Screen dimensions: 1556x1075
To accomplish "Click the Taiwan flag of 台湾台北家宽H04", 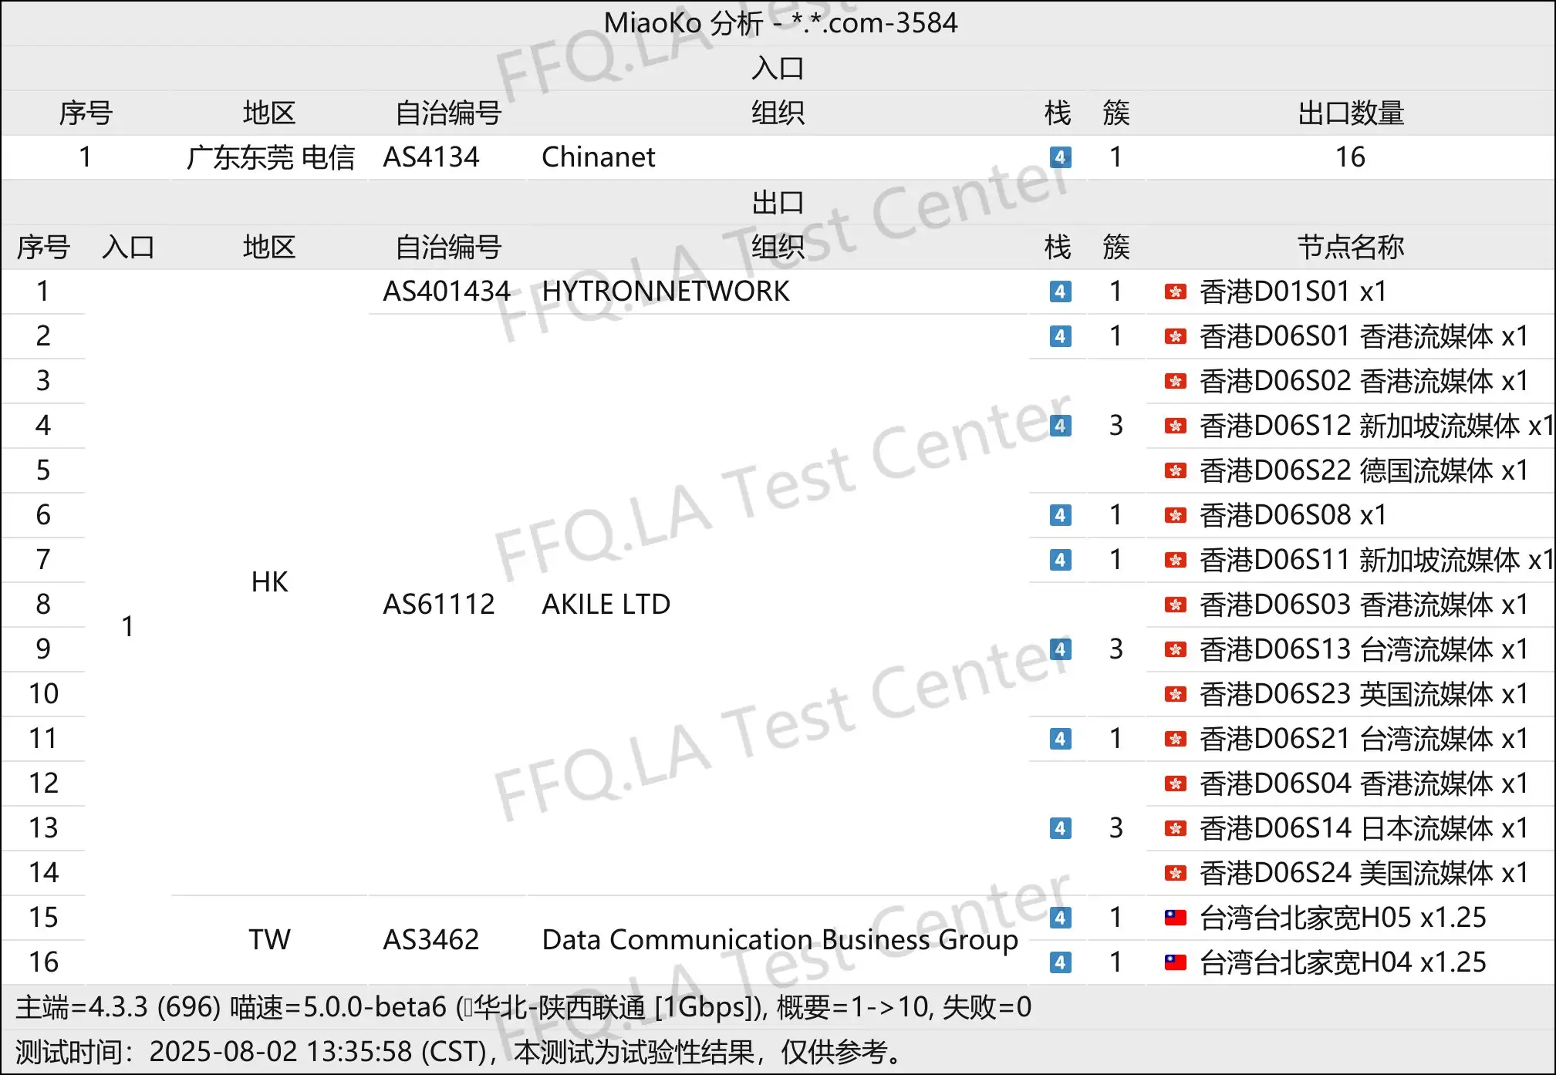I will coord(1175,962).
